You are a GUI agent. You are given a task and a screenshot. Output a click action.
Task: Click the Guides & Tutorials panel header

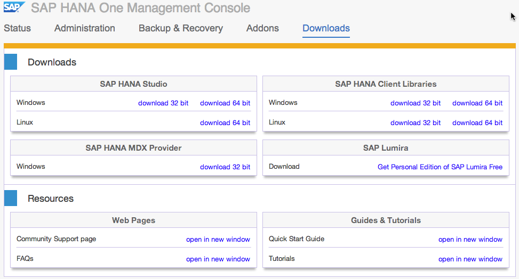pyautogui.click(x=386, y=220)
